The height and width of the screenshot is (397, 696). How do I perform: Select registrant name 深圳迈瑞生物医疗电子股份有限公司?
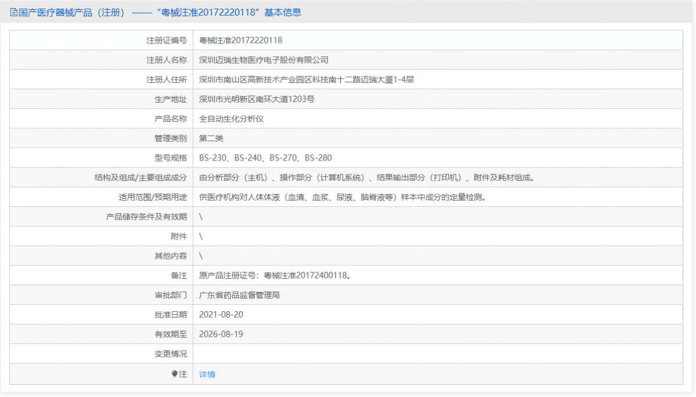[x=264, y=60]
